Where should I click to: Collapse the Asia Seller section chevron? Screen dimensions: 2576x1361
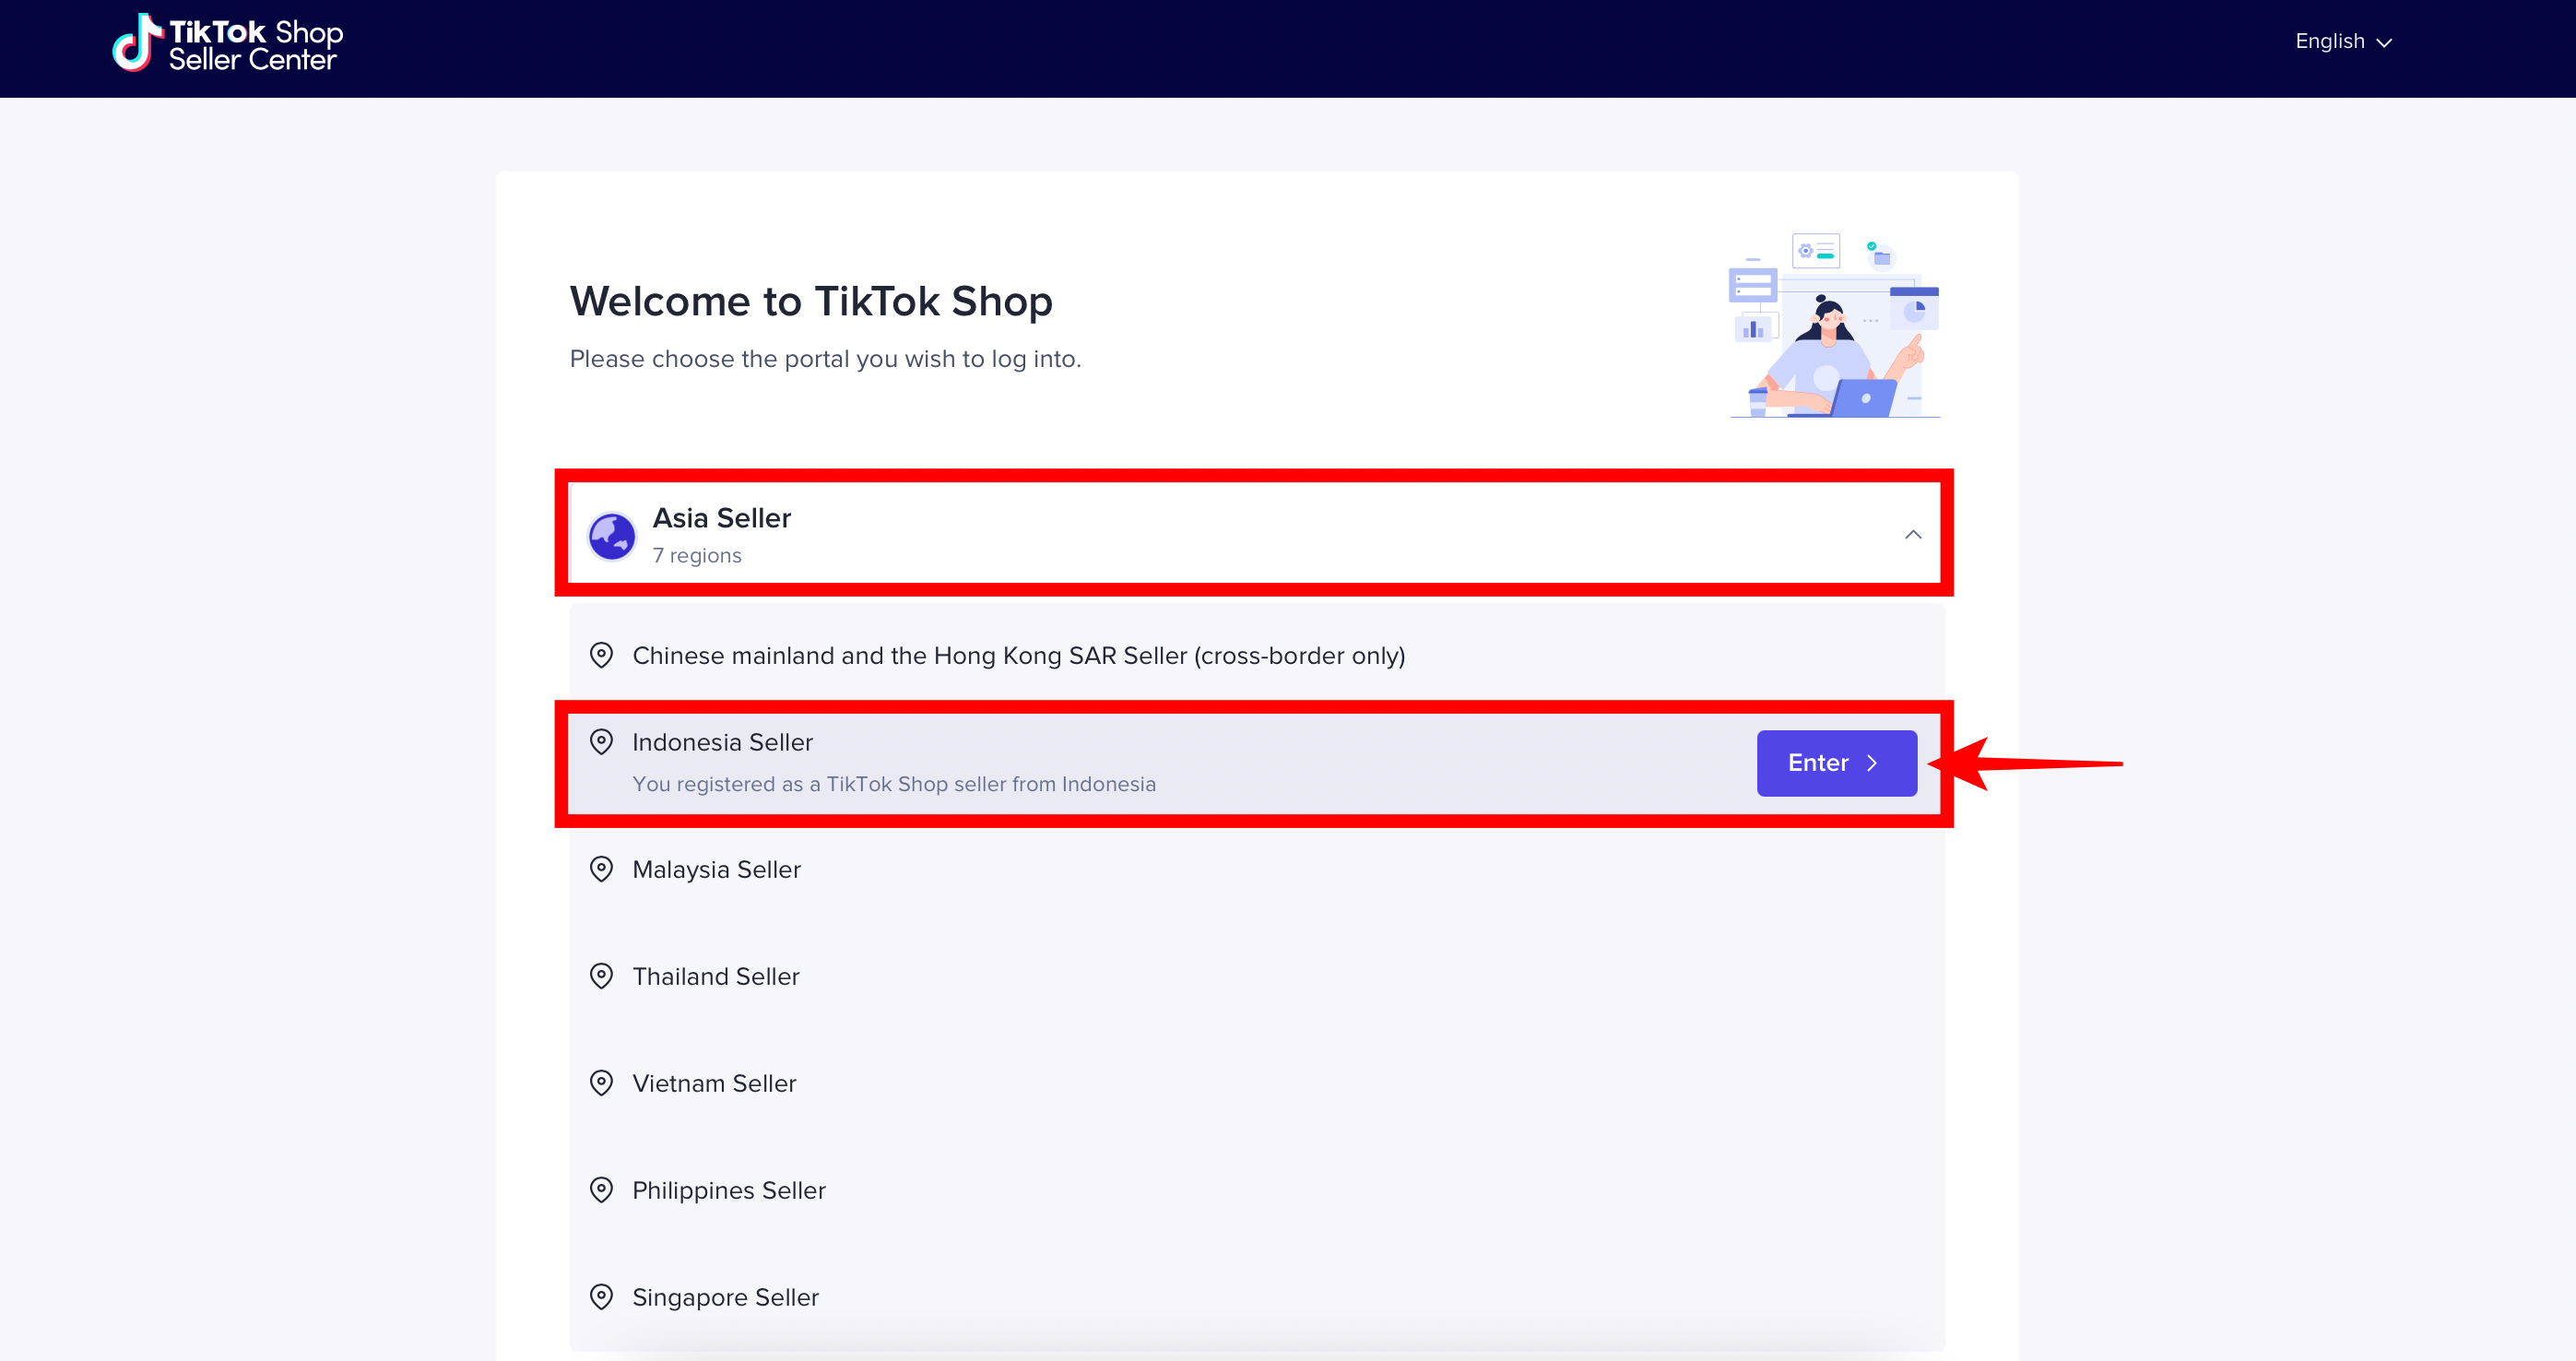1912,535
